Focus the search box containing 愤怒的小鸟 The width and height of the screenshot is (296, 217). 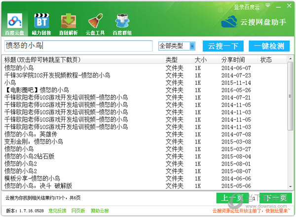click(78, 46)
